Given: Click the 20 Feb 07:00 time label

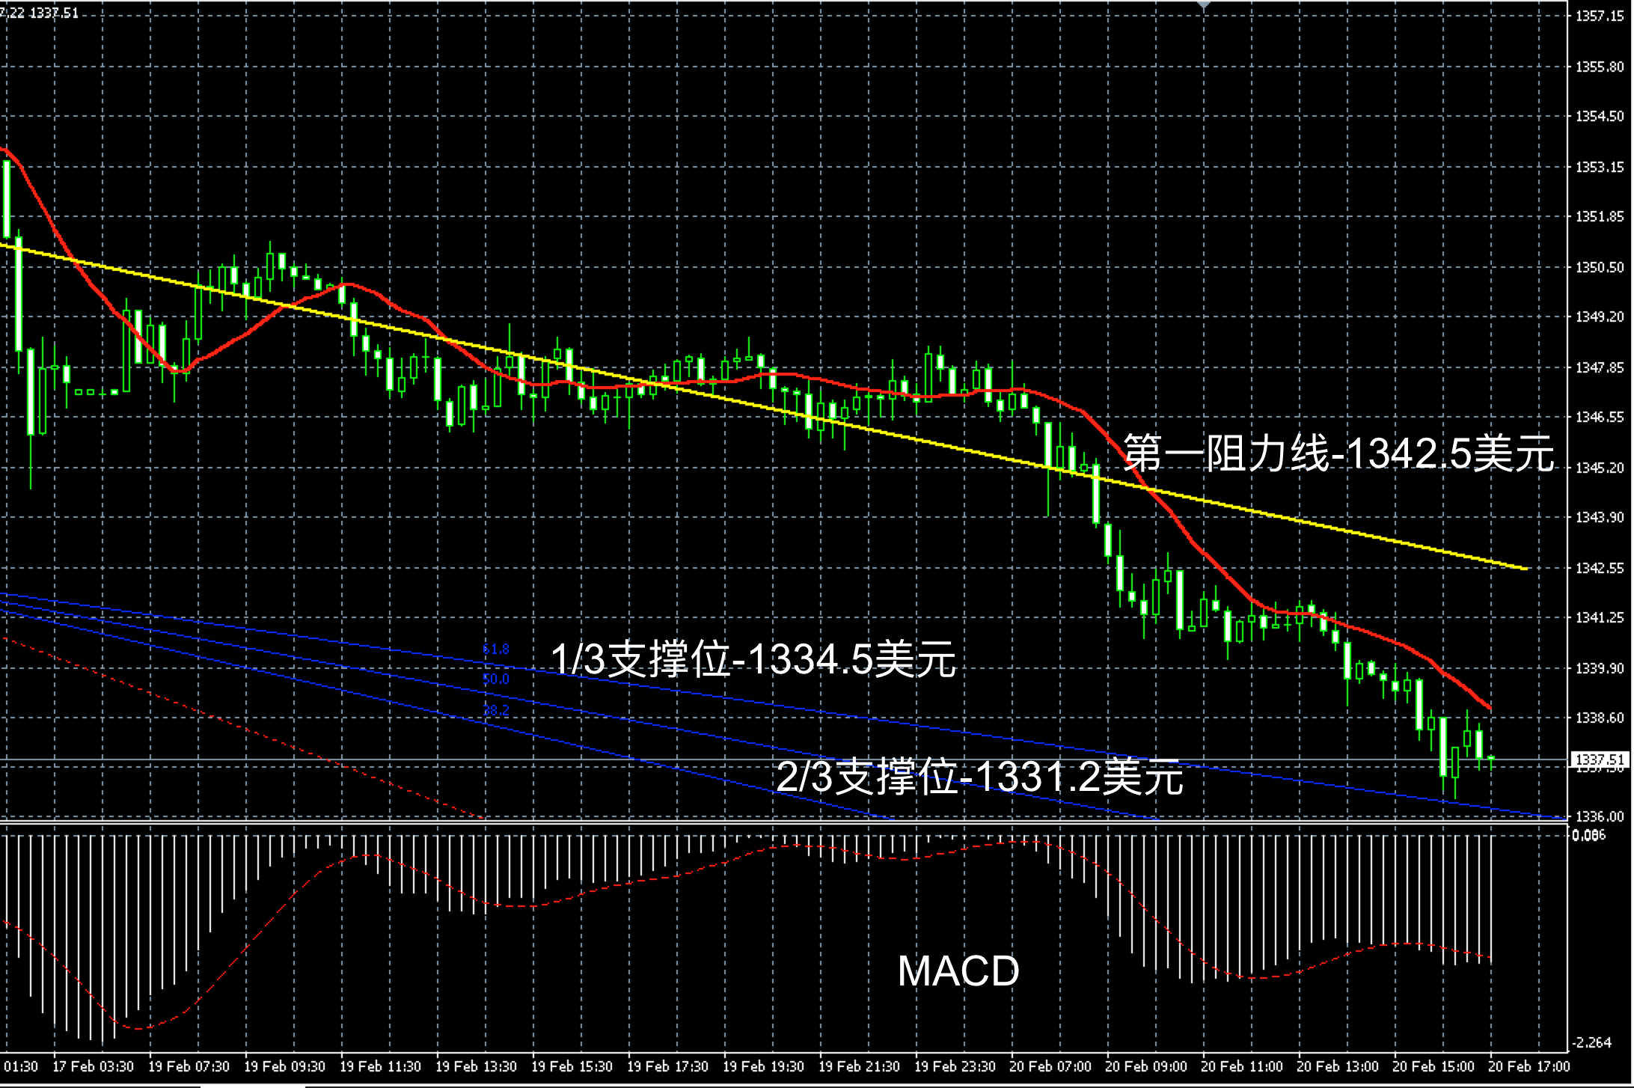Looking at the screenshot, I should [1050, 1066].
